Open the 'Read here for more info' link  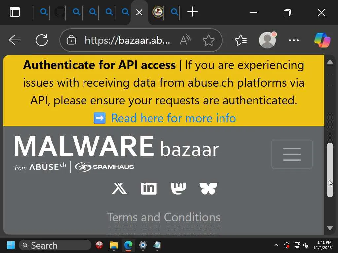(x=174, y=118)
